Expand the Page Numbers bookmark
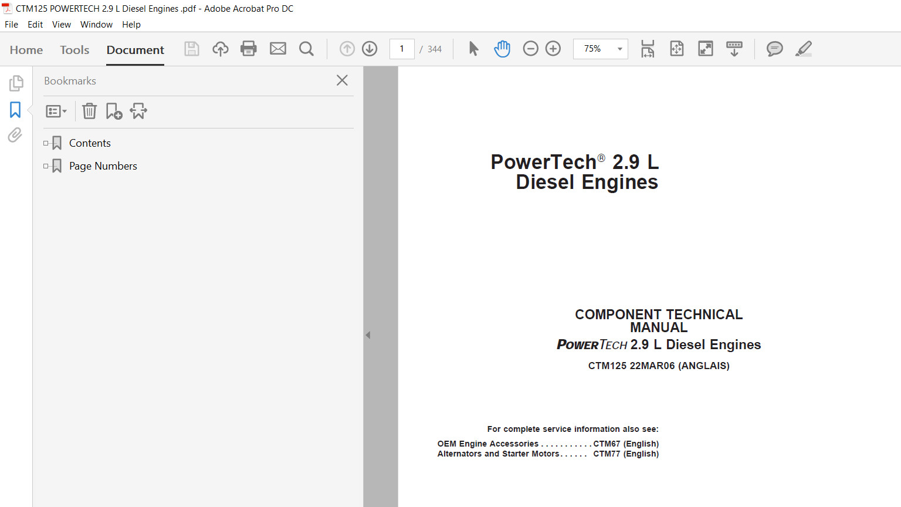The width and height of the screenshot is (901, 507). click(x=46, y=166)
